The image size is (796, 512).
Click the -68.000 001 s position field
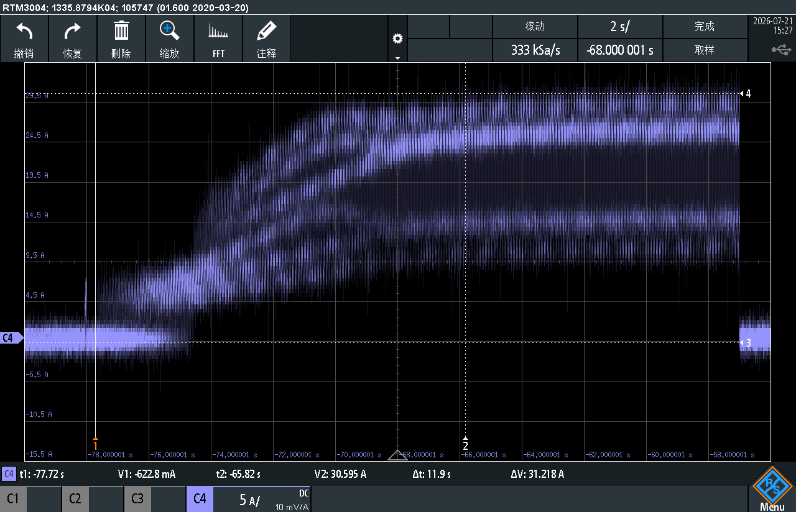tap(620, 50)
